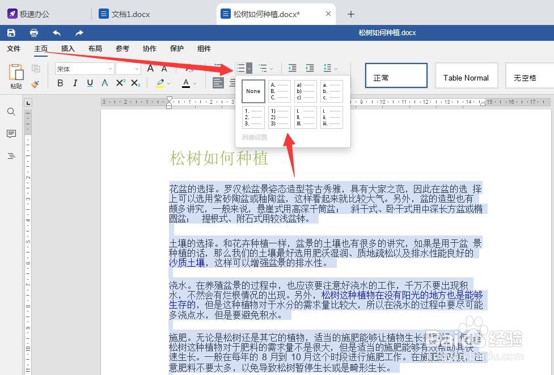Viewport: 554px width, 375px height.
Task: Redo the last action
Action: point(79,33)
